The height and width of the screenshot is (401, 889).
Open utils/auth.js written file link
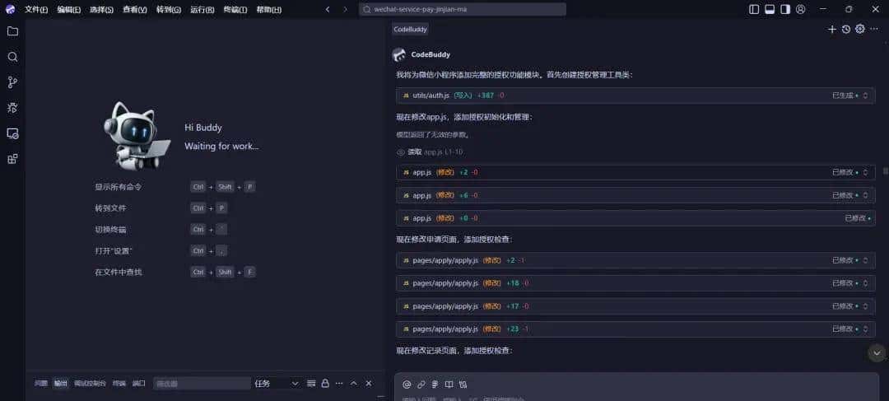(431, 96)
